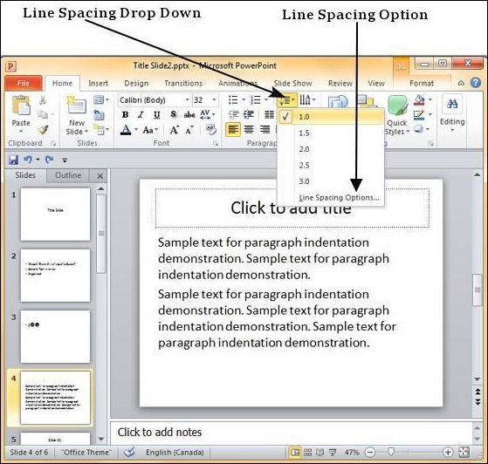
Task: Click the Paste clipboard icon
Action: tap(21, 106)
